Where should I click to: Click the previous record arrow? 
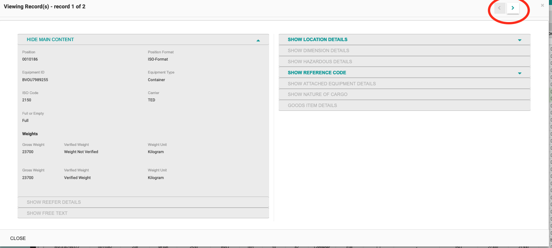[x=500, y=8]
